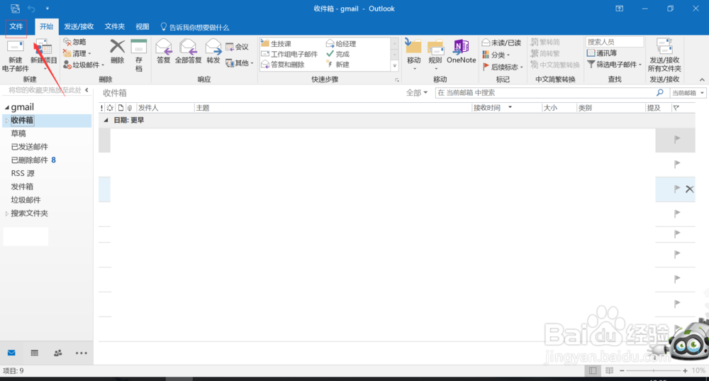The height and width of the screenshot is (381, 709).
Task: Expand the quick steps gallery
Action: click(395, 65)
